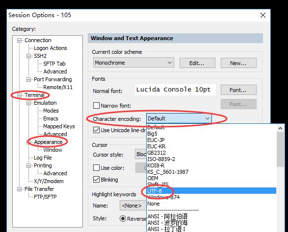Select File Transfer category label

[x=39, y=189]
